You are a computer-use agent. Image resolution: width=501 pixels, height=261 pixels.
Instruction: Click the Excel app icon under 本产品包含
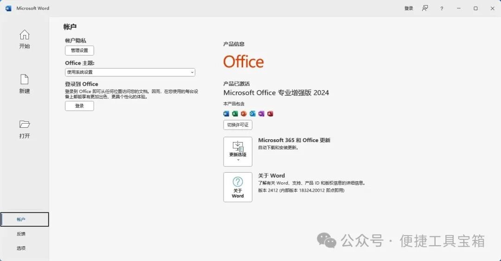click(235, 114)
